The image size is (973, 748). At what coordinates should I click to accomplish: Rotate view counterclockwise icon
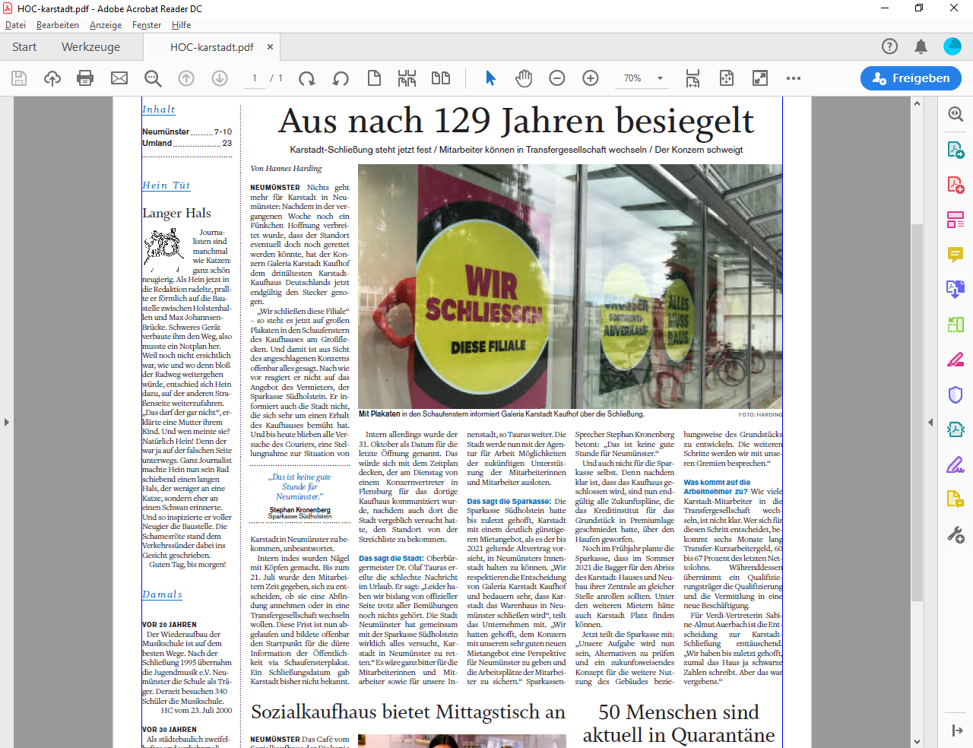click(341, 78)
